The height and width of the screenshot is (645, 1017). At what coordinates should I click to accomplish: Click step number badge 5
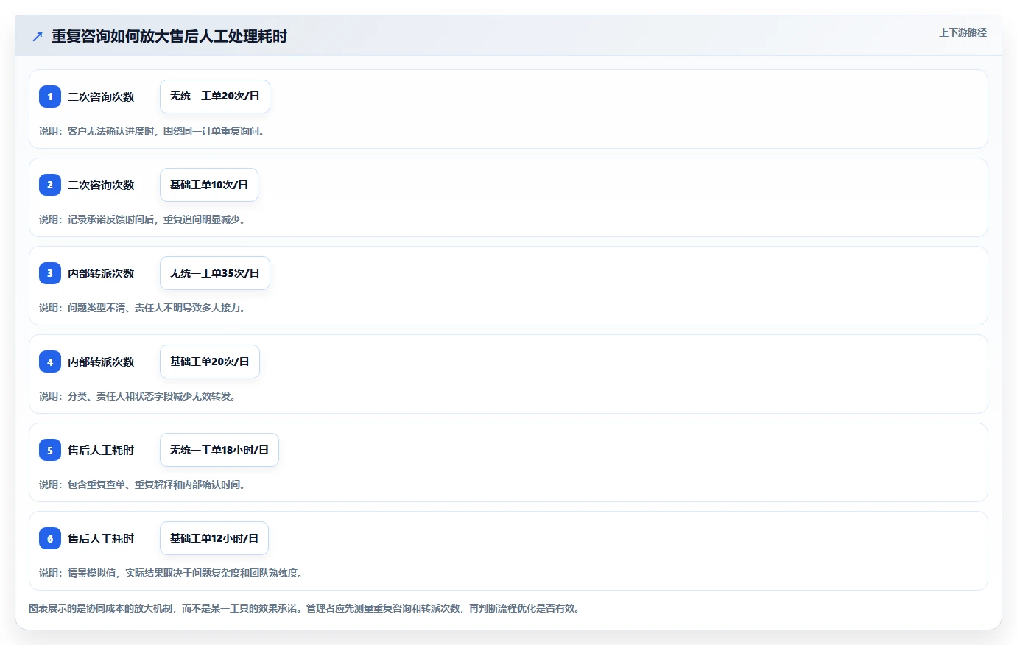[50, 450]
